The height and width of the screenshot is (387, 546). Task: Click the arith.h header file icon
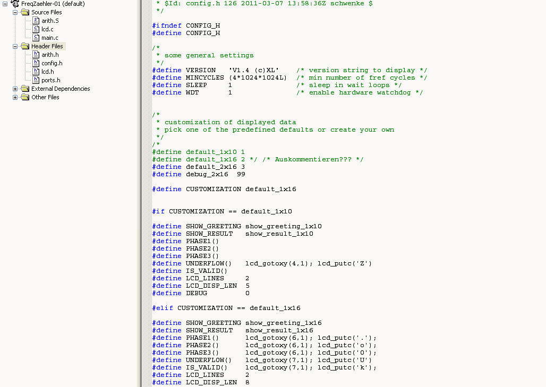tap(36, 55)
